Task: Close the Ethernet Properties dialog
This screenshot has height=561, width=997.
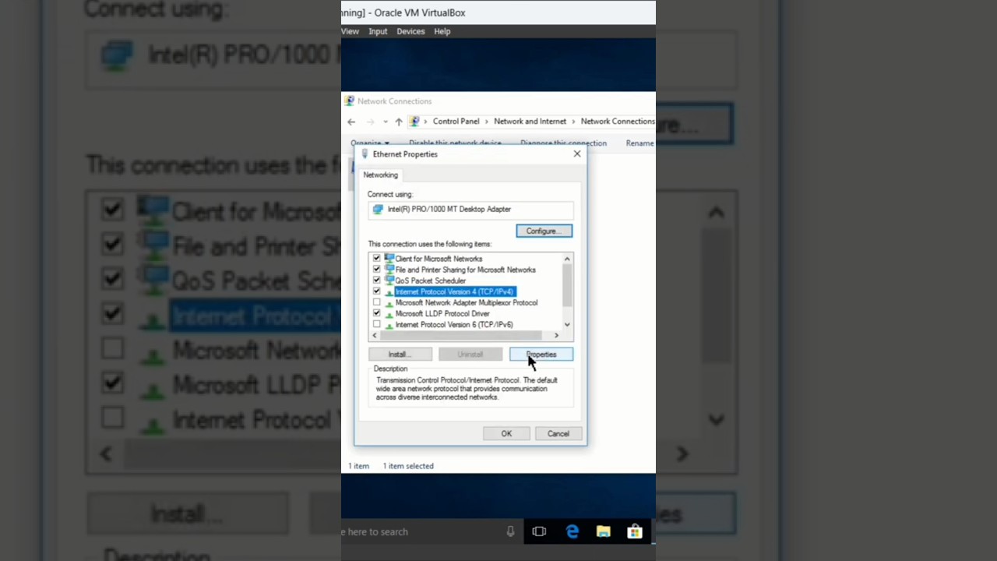Action: click(x=577, y=153)
